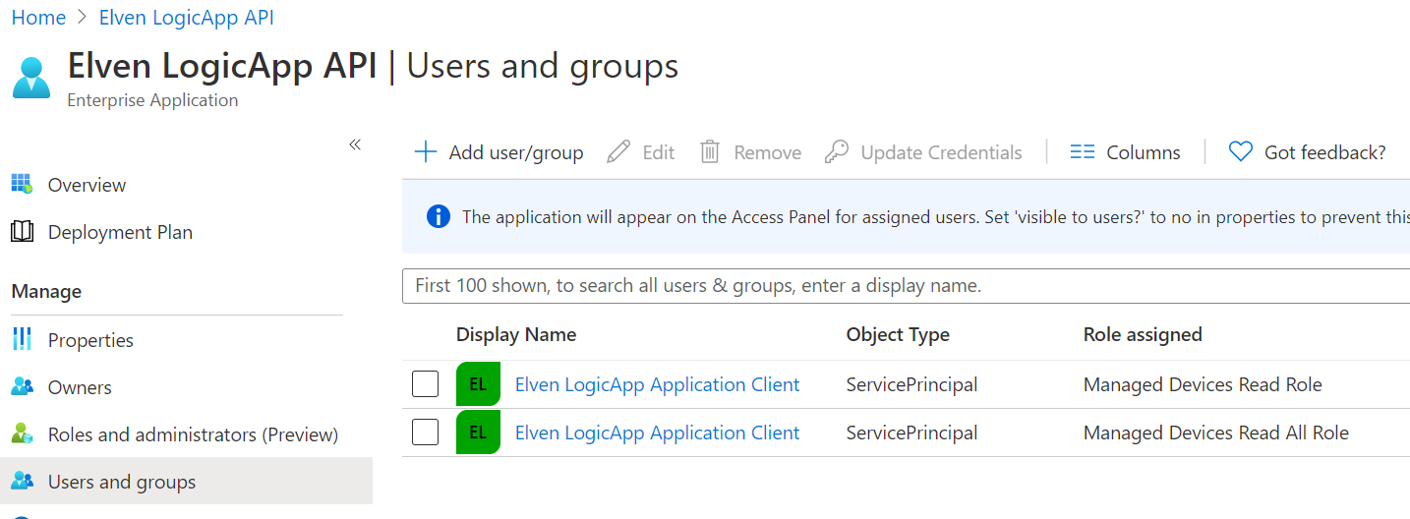Screen dimensions: 1410x519
Task: Sort by Display Name column header
Action: pyautogui.click(x=516, y=334)
